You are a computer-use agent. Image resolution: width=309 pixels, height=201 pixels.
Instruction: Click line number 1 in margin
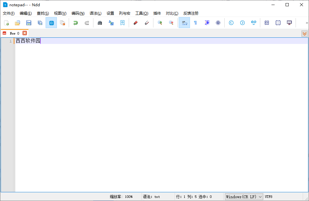tap(11, 41)
